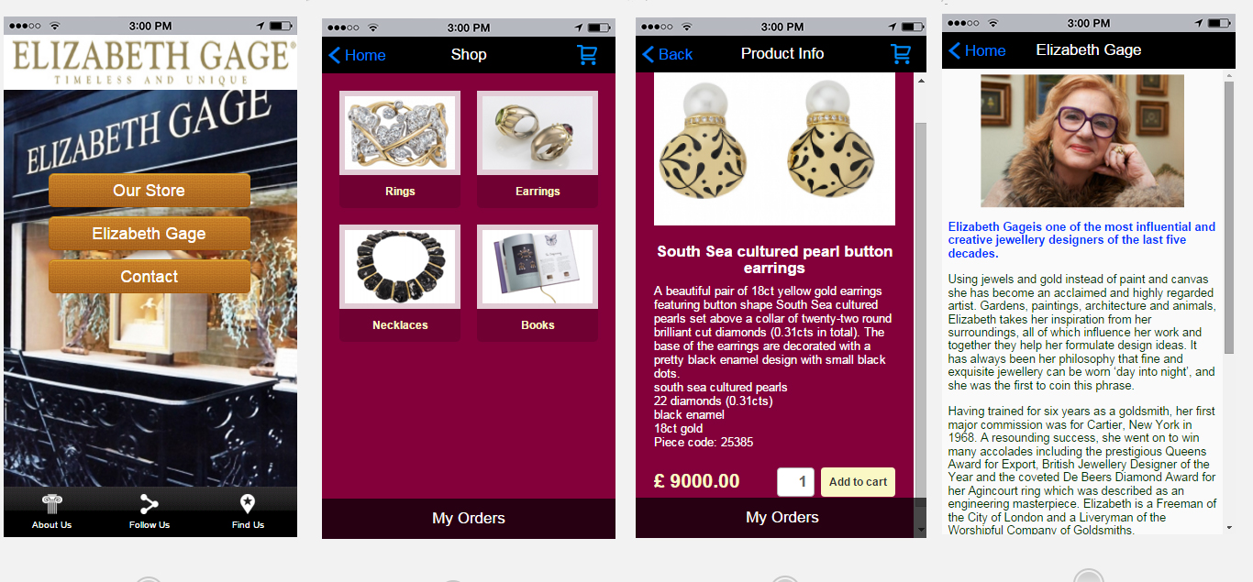This screenshot has width=1253, height=582.
Task: Return Home from the Shop screen
Action: coord(357,55)
